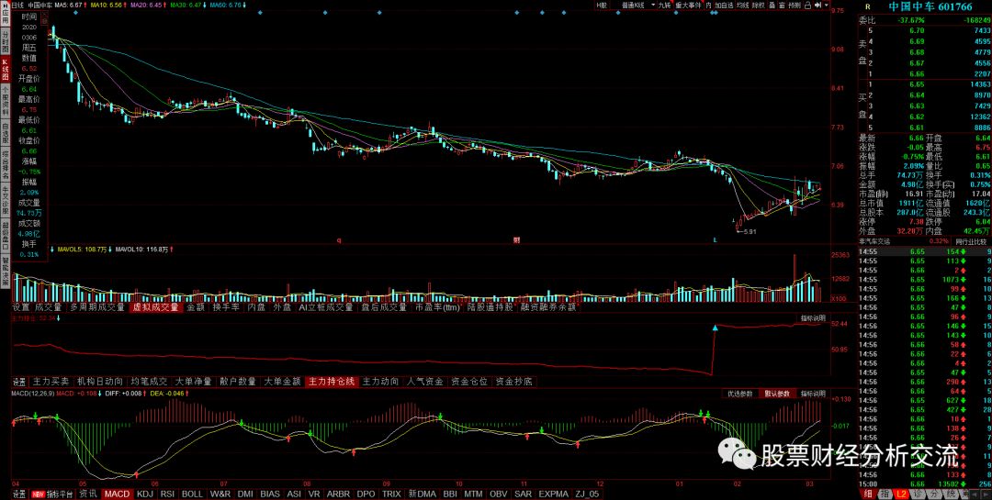The width and height of the screenshot is (992, 500).
Task: Click the 内 toolbar button
Action: pos(708,6)
